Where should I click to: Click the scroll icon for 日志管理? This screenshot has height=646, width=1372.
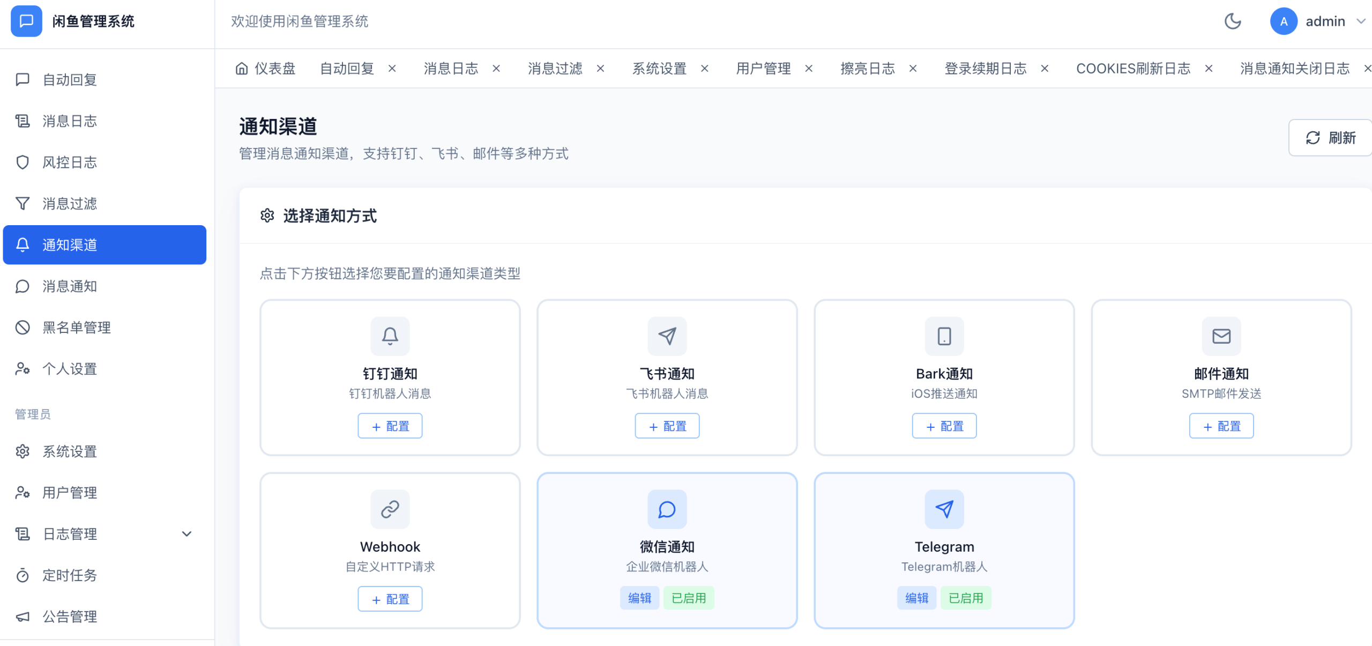[23, 533]
